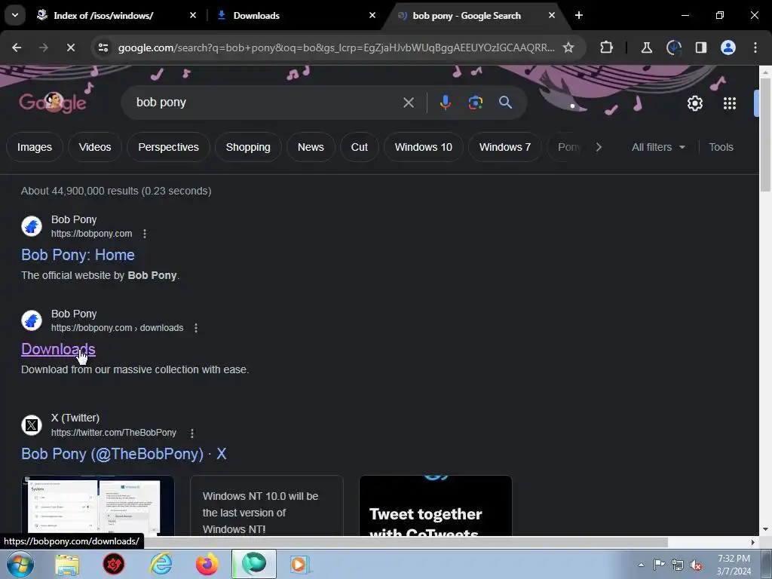The width and height of the screenshot is (772, 579).
Task: Open the Downloads search result link
Action: [58, 349]
